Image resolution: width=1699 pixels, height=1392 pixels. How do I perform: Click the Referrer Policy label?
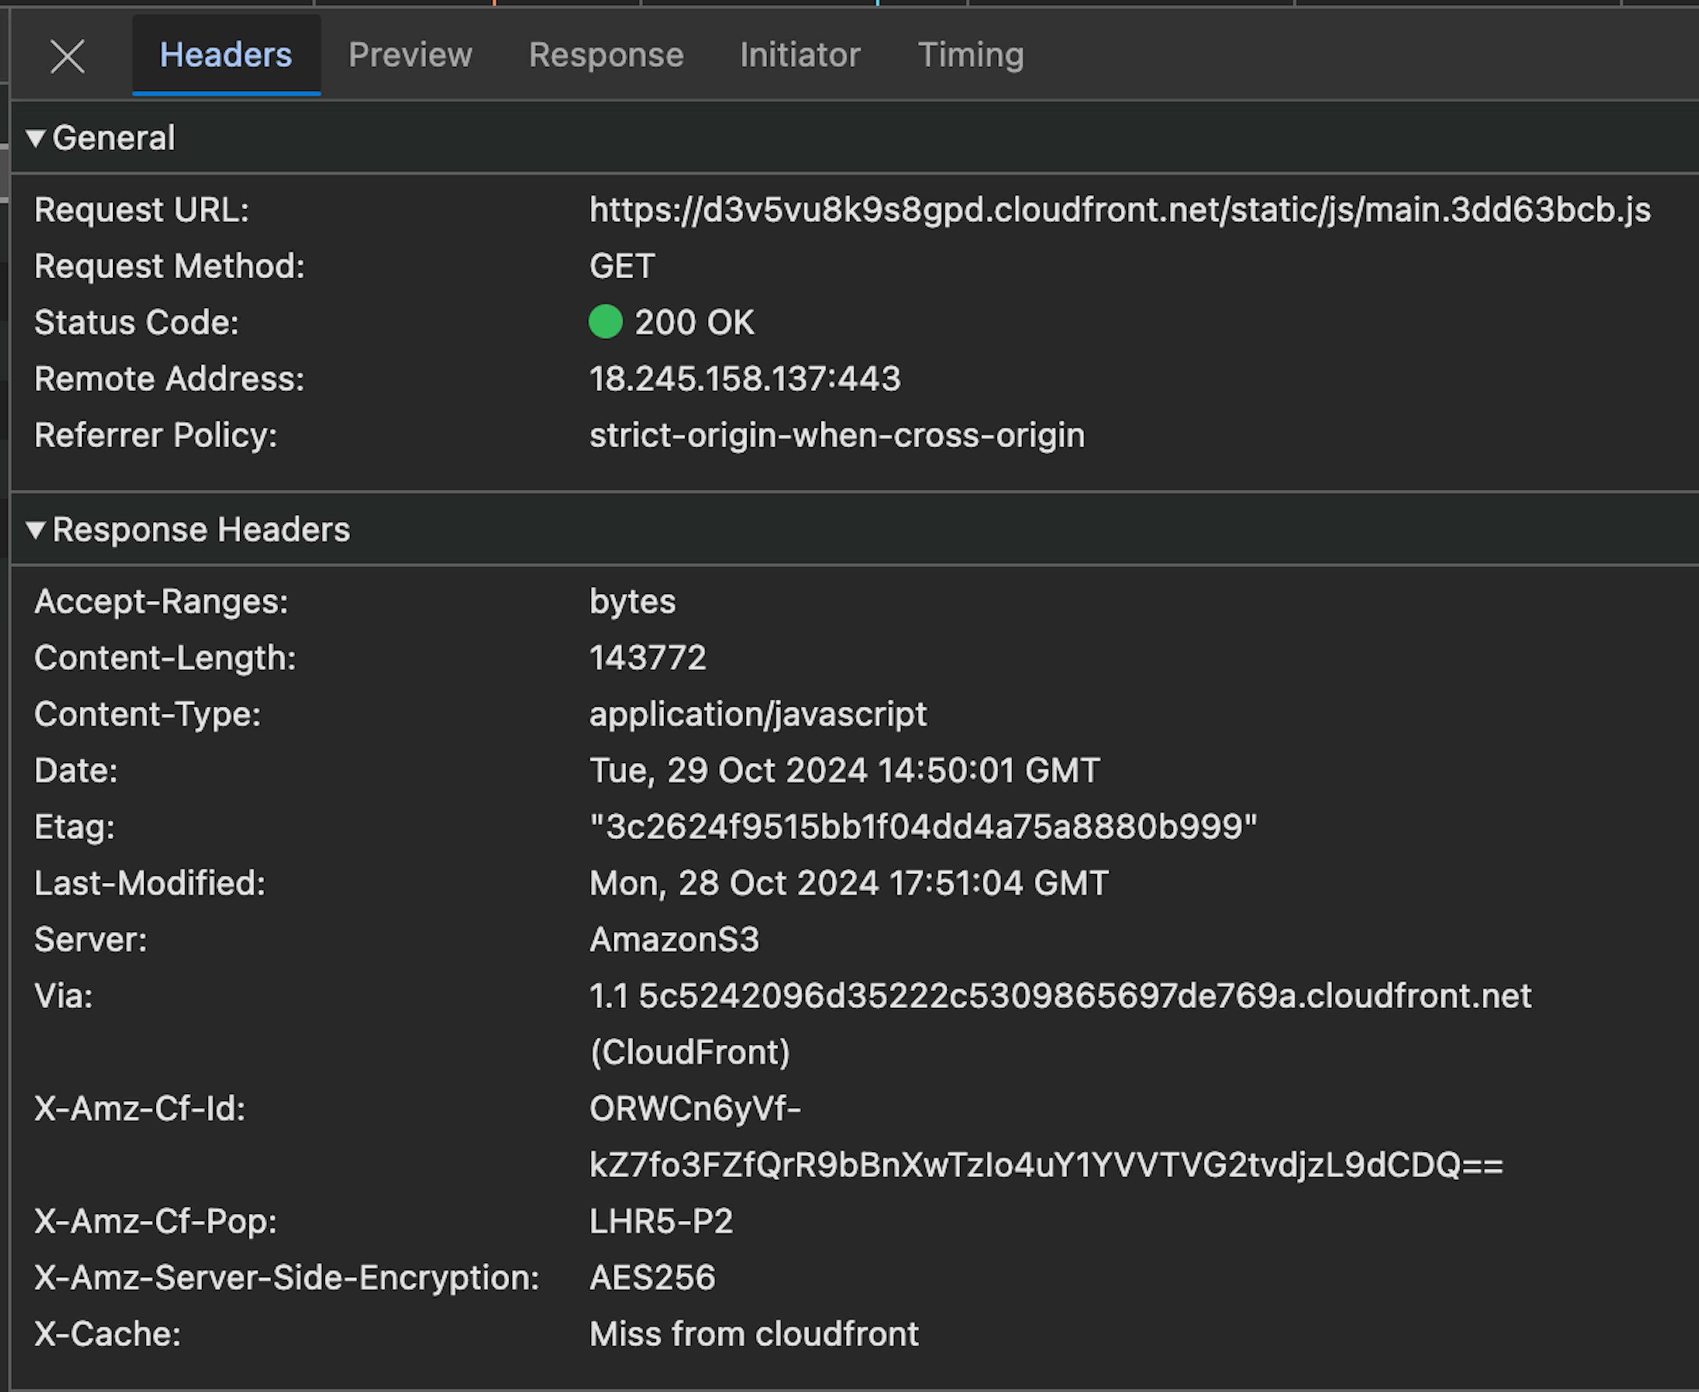pyautogui.click(x=156, y=435)
